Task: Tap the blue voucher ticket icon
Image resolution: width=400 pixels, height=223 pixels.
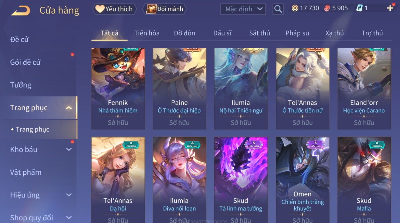Action: tap(359, 8)
